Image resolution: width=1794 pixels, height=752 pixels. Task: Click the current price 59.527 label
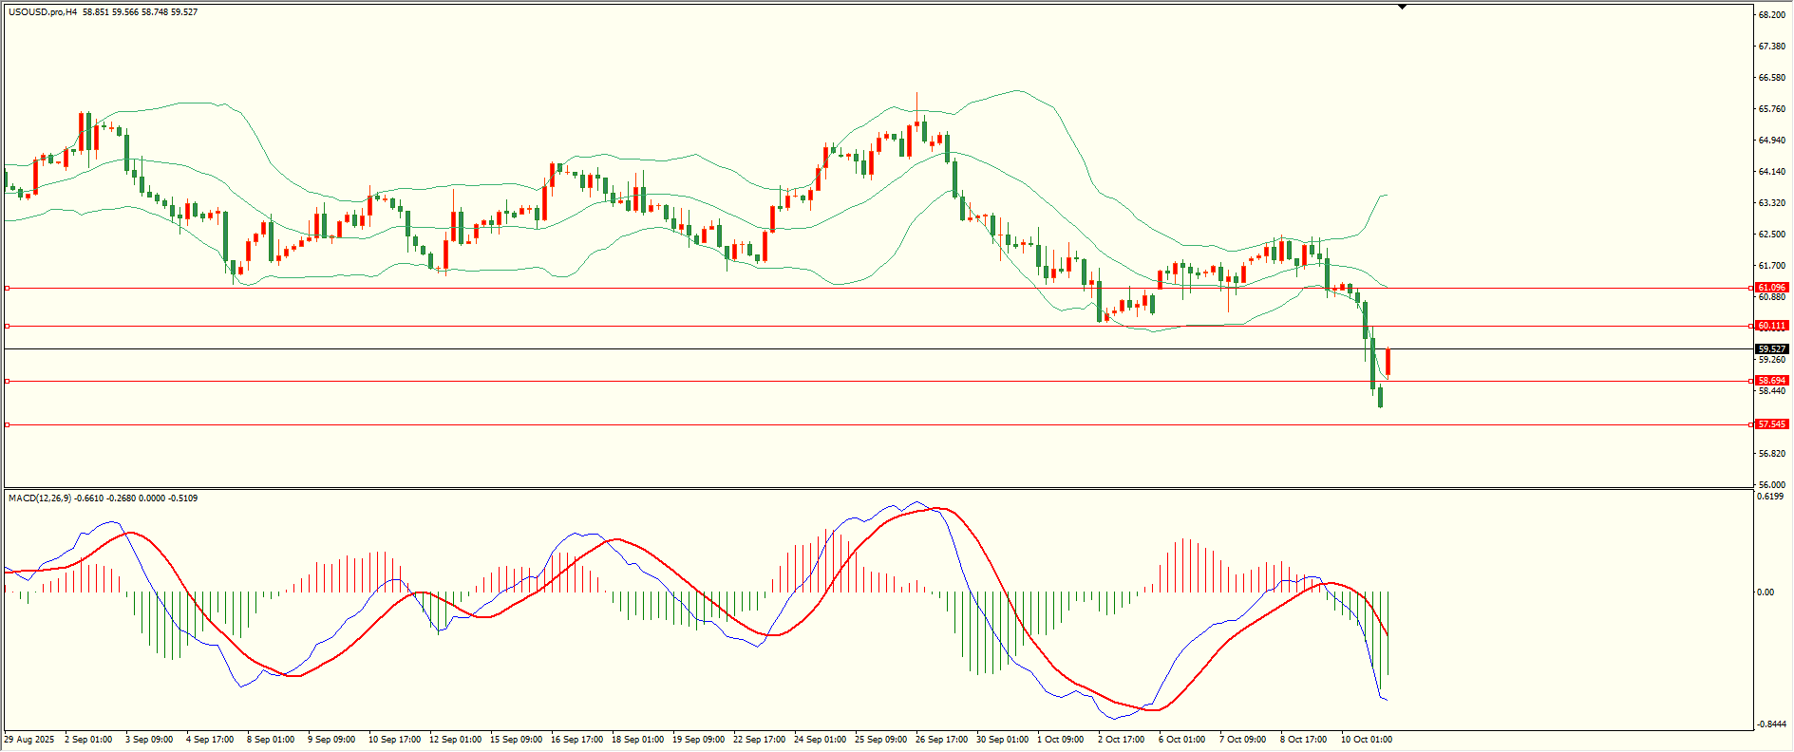(1771, 349)
